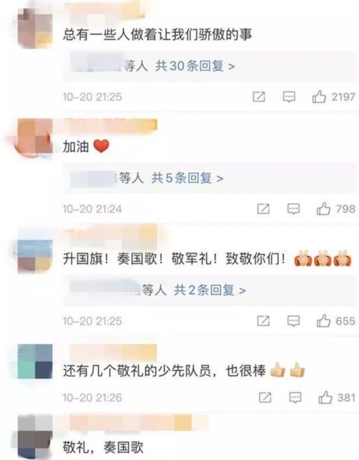Reply to the 升国旗 comment using the bubble icon
The image size is (359, 460).
click(x=293, y=321)
